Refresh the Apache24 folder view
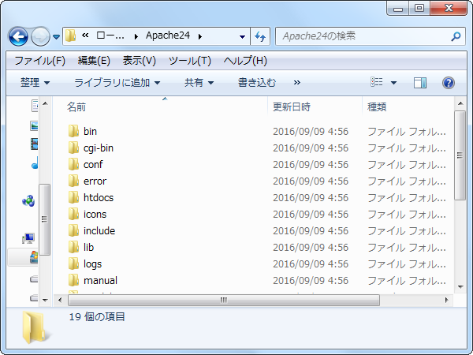 tap(260, 36)
